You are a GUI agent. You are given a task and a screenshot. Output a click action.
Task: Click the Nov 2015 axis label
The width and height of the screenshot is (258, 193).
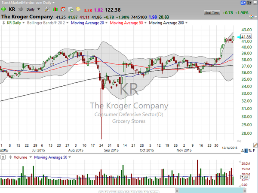click(x=184, y=150)
